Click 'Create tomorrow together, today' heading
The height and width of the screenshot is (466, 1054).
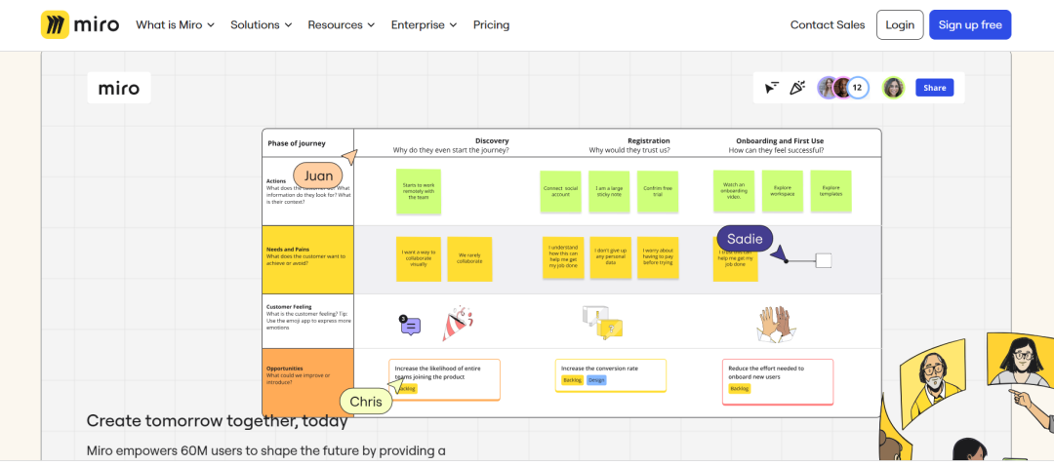pos(217,421)
